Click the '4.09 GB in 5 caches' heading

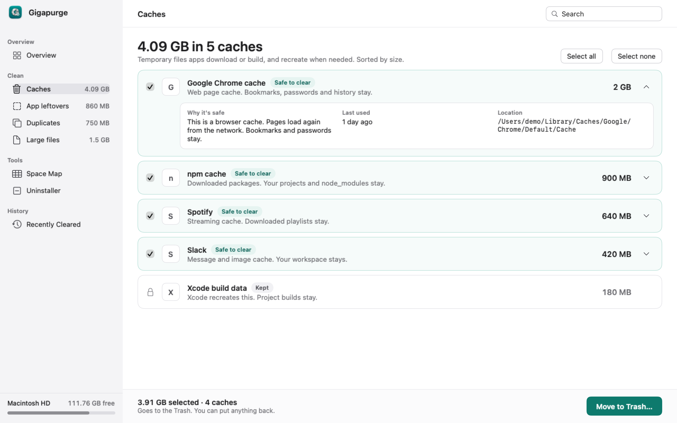[200, 47]
